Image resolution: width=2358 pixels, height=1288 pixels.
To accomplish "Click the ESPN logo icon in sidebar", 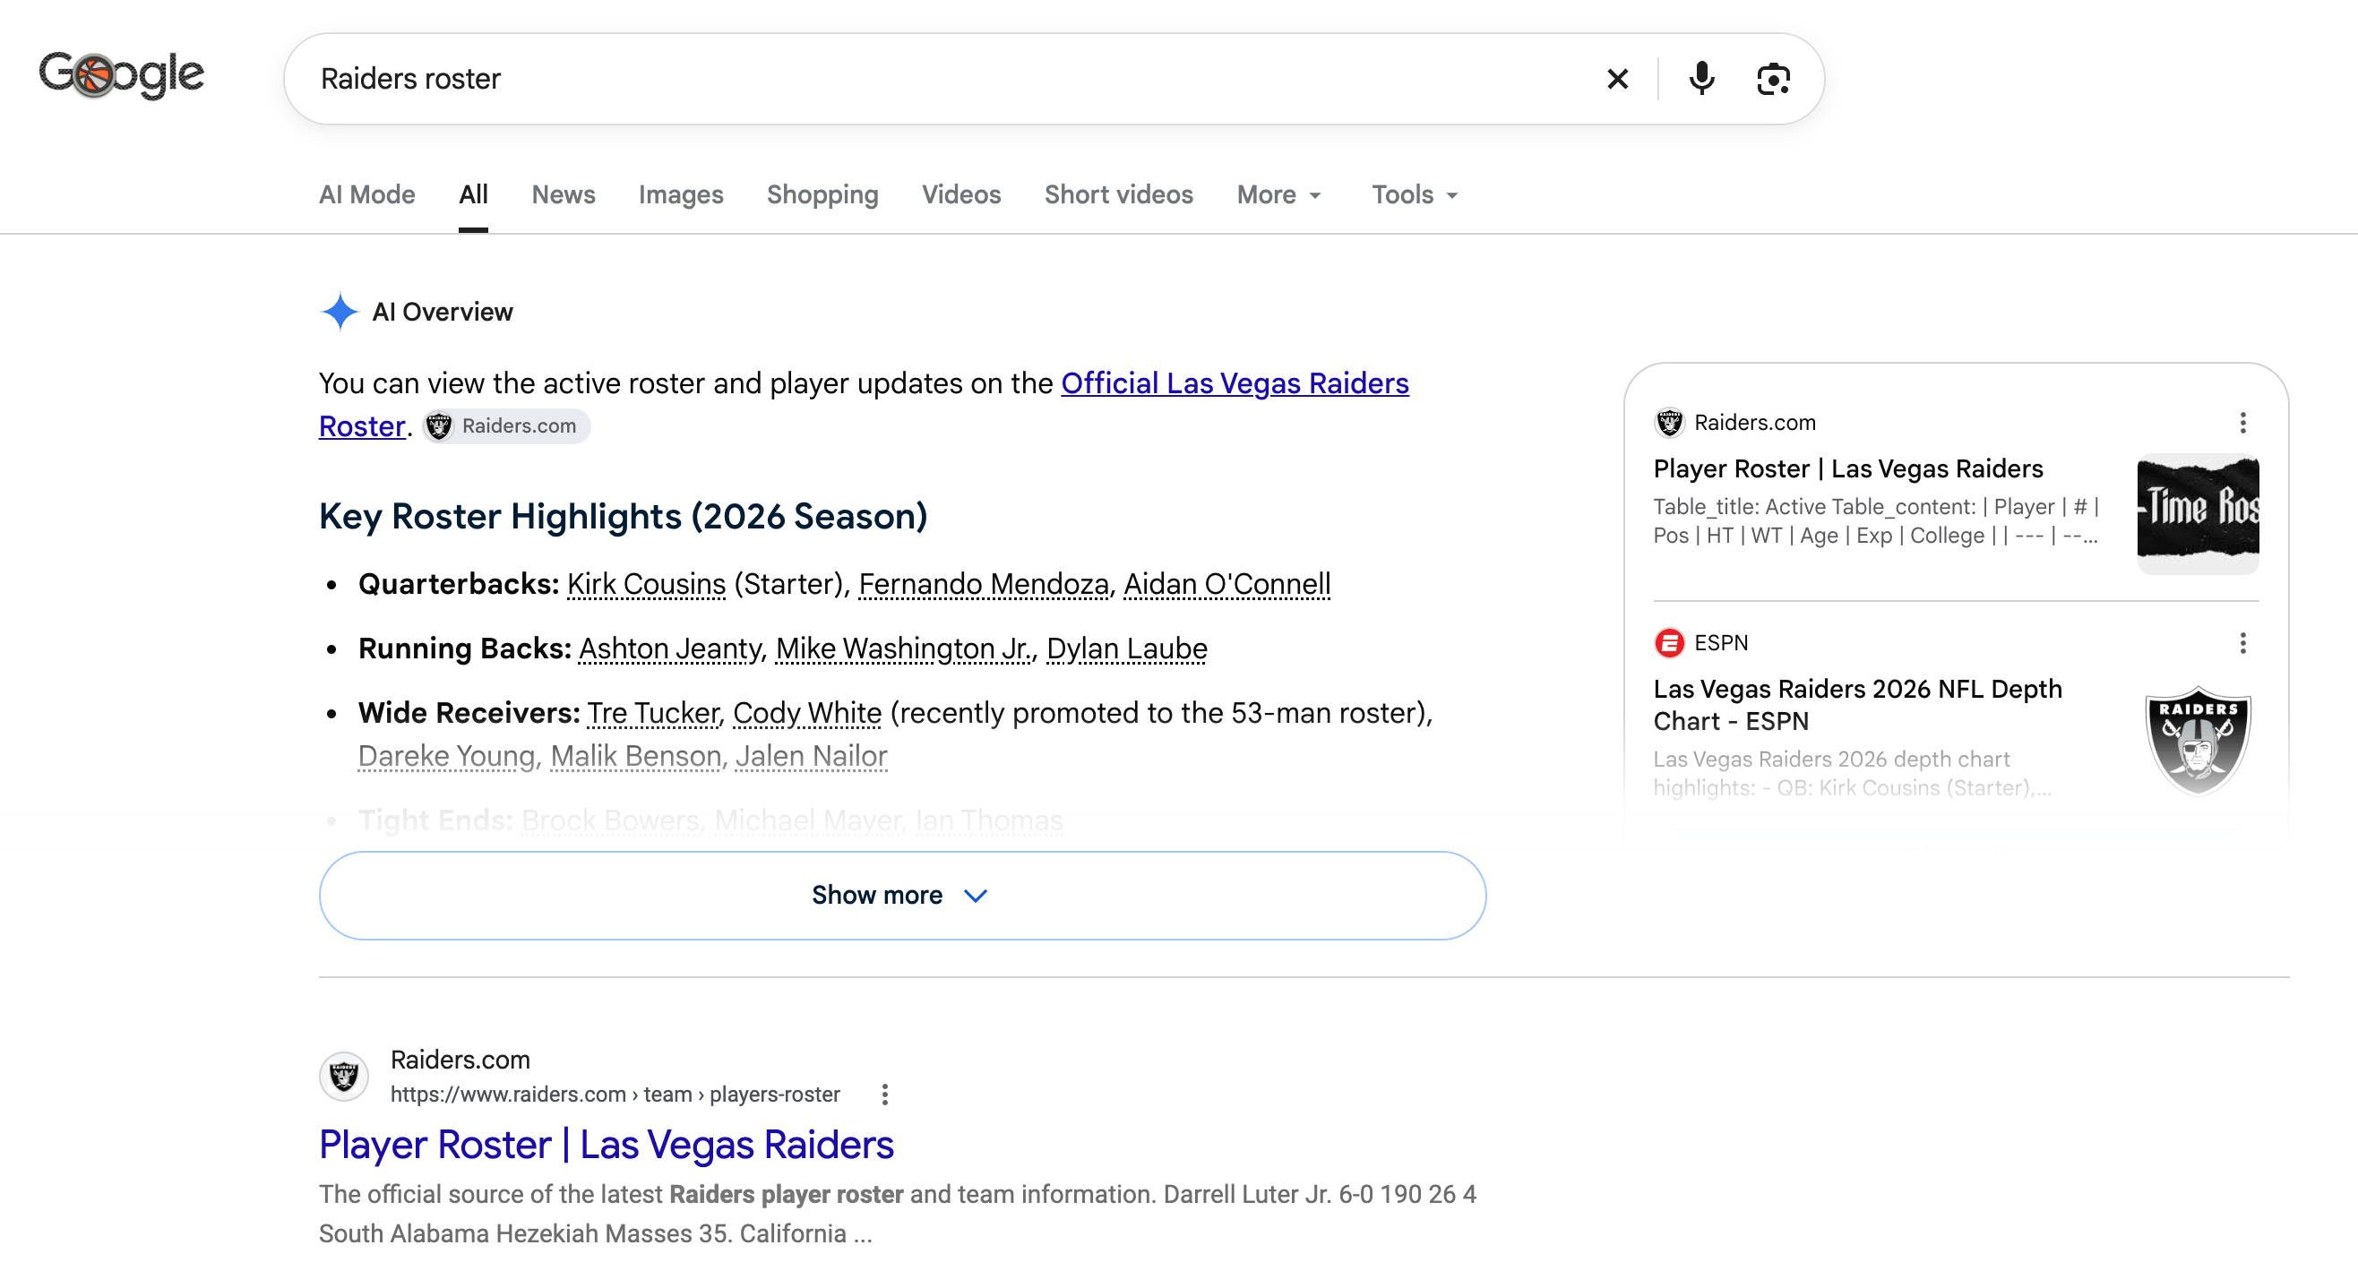I will point(1669,643).
